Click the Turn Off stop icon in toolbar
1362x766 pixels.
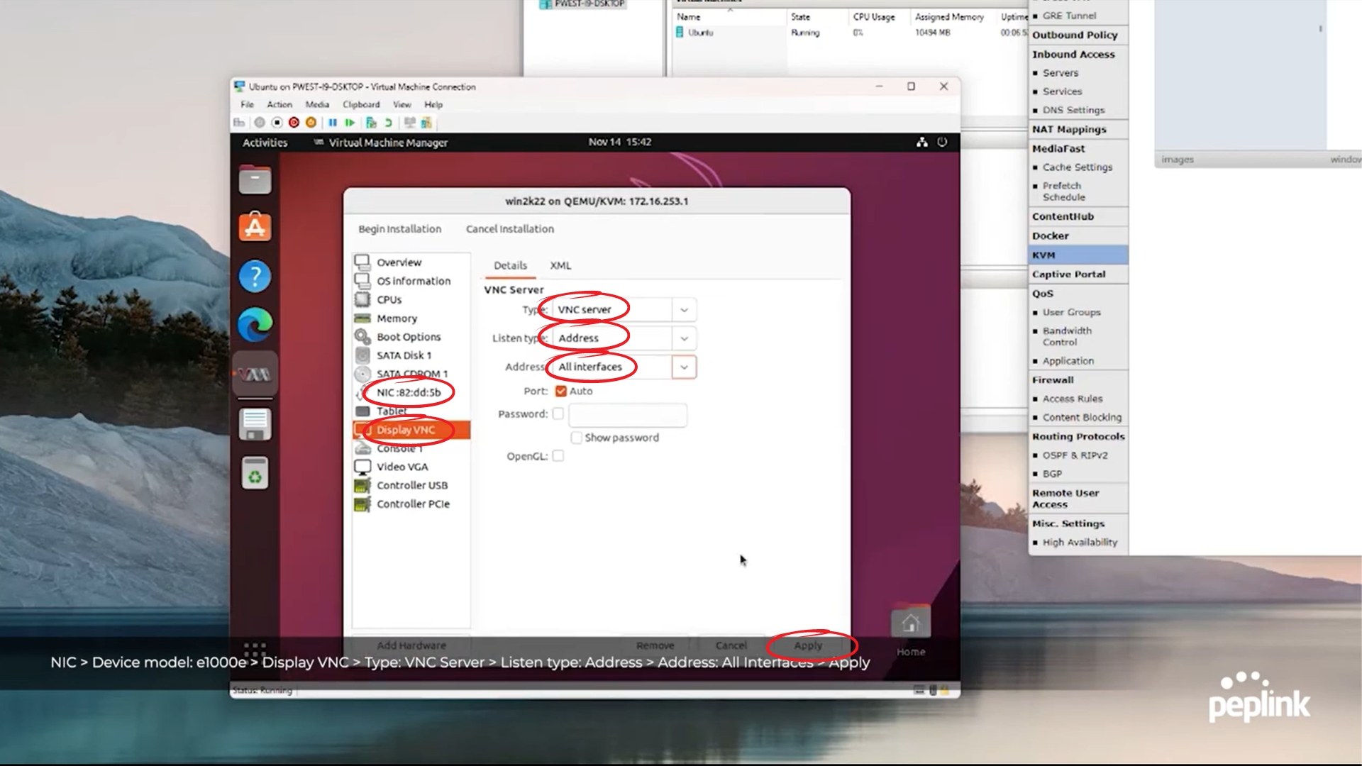pos(277,123)
